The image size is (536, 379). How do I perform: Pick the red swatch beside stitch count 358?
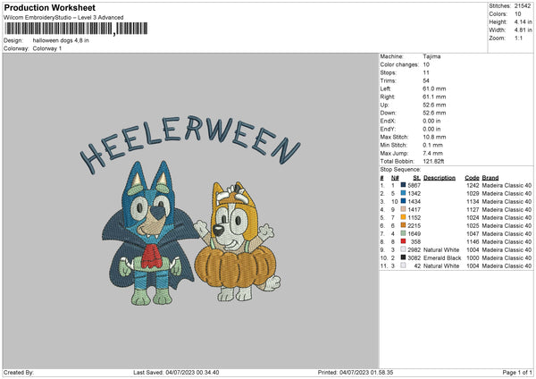(403, 241)
